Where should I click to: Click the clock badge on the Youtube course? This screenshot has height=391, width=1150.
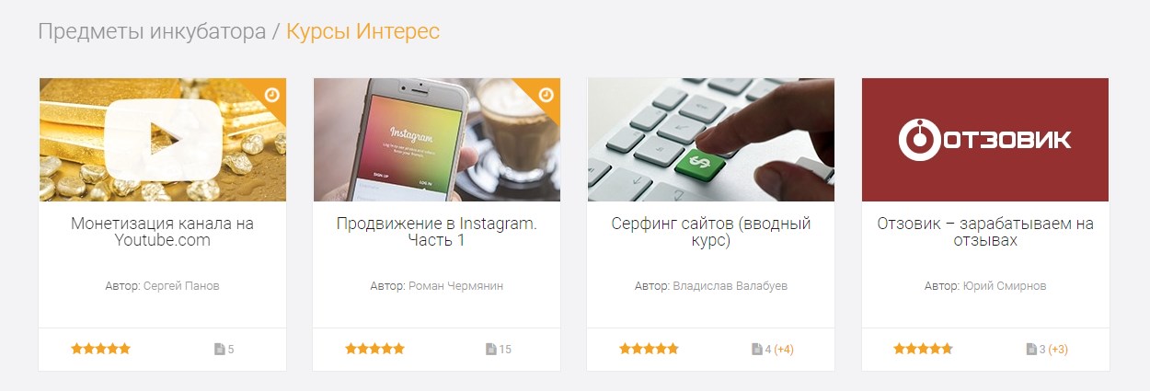pyautogui.click(x=271, y=94)
